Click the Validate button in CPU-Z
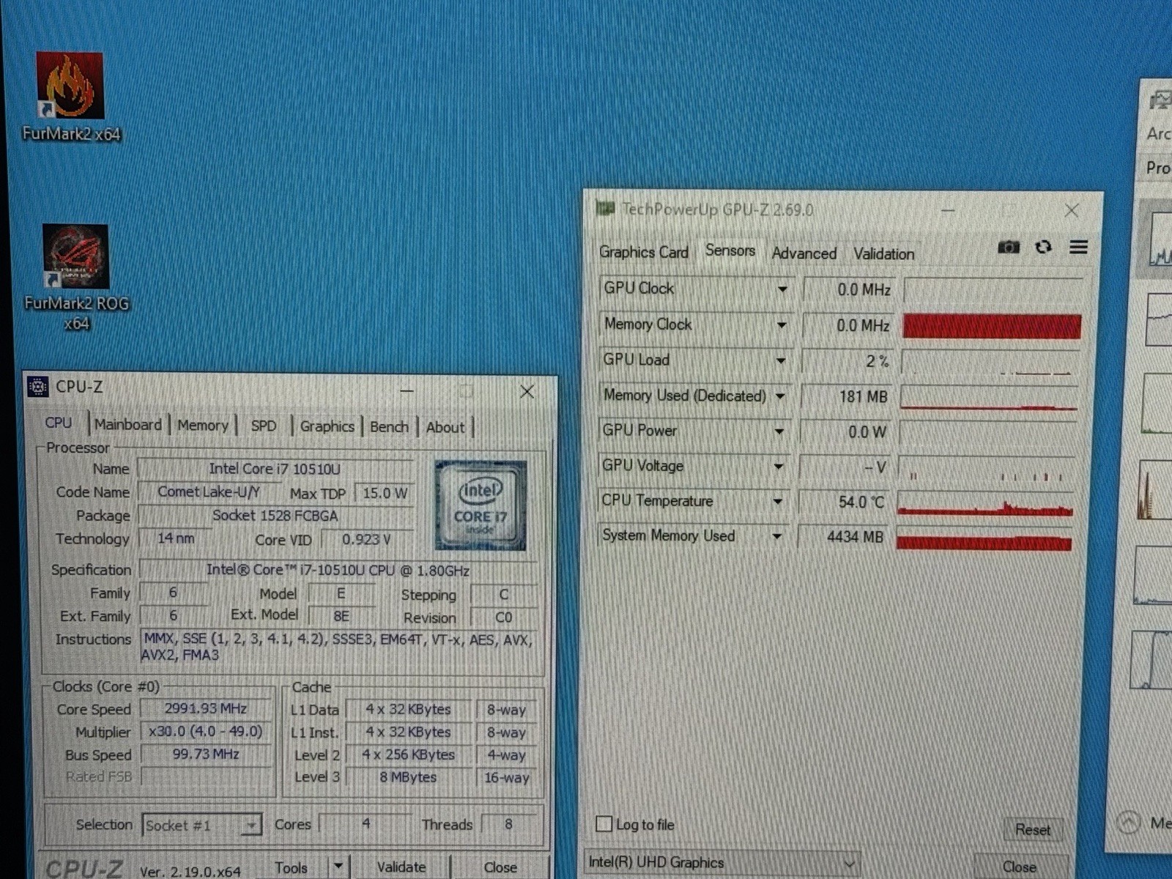The height and width of the screenshot is (879, 1172). [401, 867]
